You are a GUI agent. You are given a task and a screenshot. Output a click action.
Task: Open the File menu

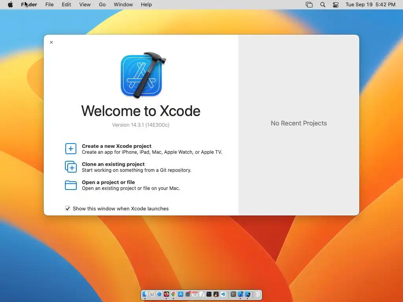(49, 5)
